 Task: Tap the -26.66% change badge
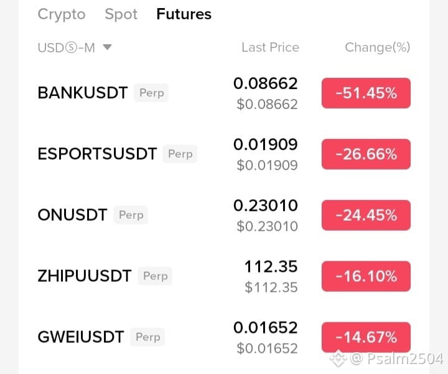[x=366, y=154]
